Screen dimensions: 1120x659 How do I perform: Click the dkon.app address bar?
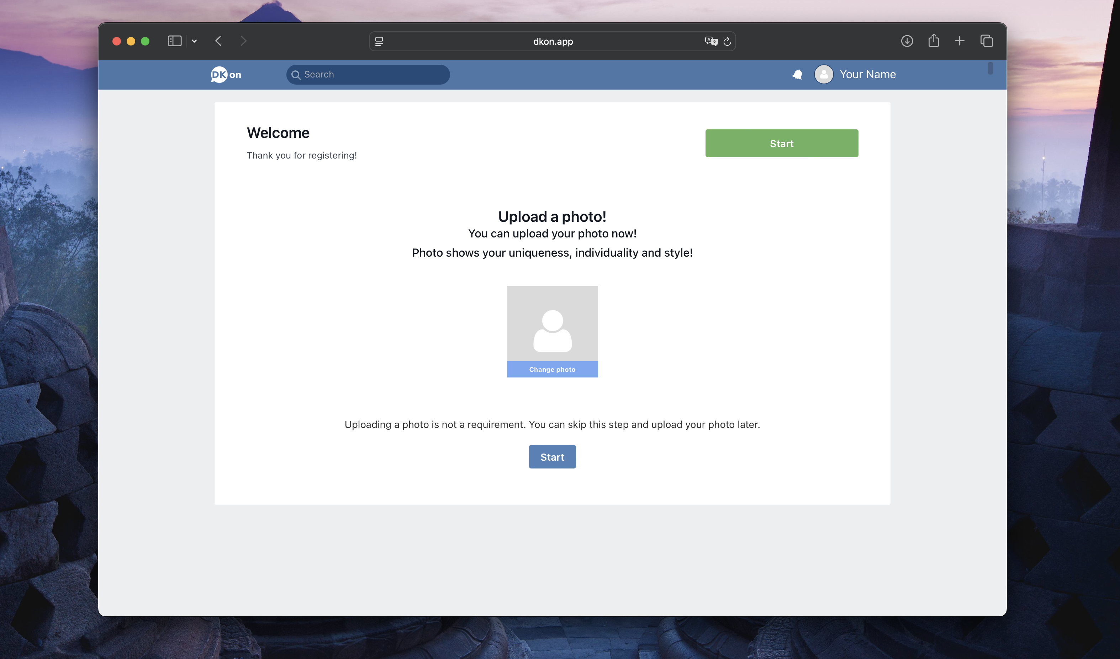coord(553,41)
